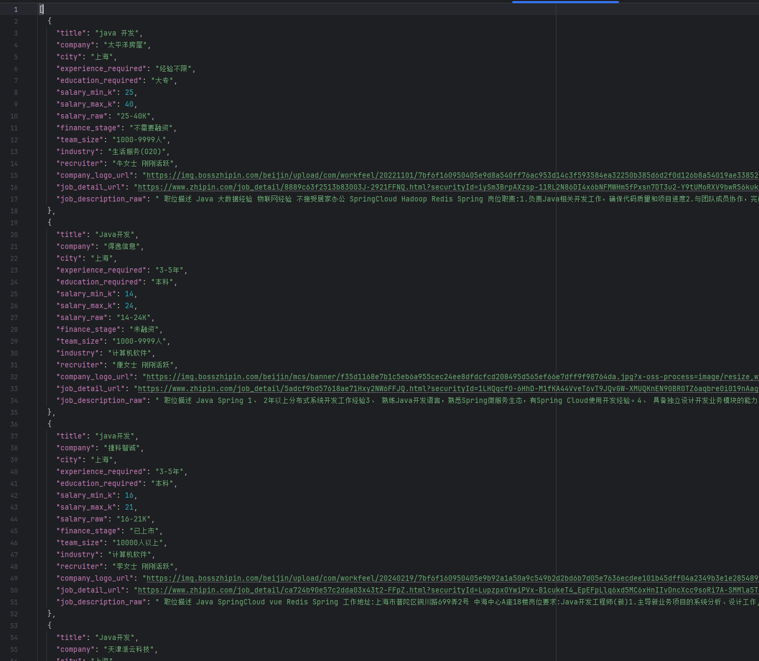Open the job_detail_url link on line 16
This screenshot has width=759, height=661.
448,187
